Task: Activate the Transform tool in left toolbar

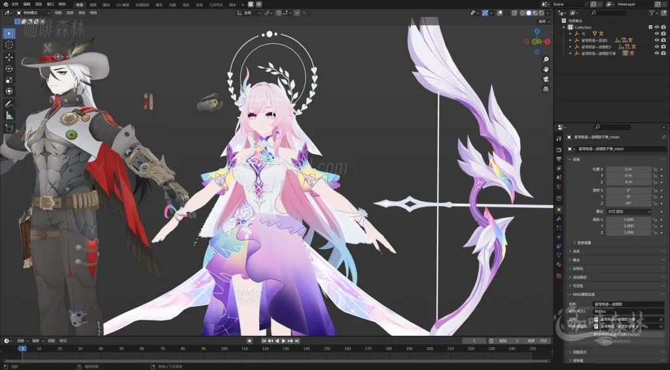Action: [9, 92]
